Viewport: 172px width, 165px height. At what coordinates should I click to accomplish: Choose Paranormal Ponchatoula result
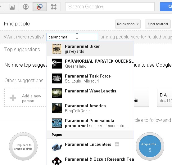coord(90,123)
